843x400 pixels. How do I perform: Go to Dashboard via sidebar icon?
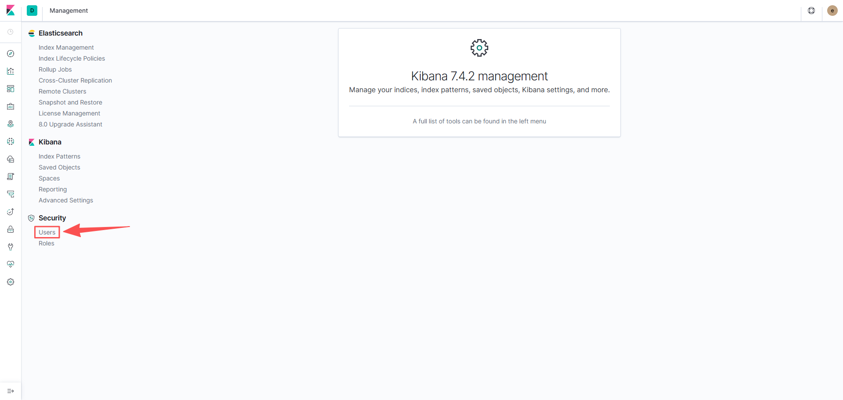[11, 89]
